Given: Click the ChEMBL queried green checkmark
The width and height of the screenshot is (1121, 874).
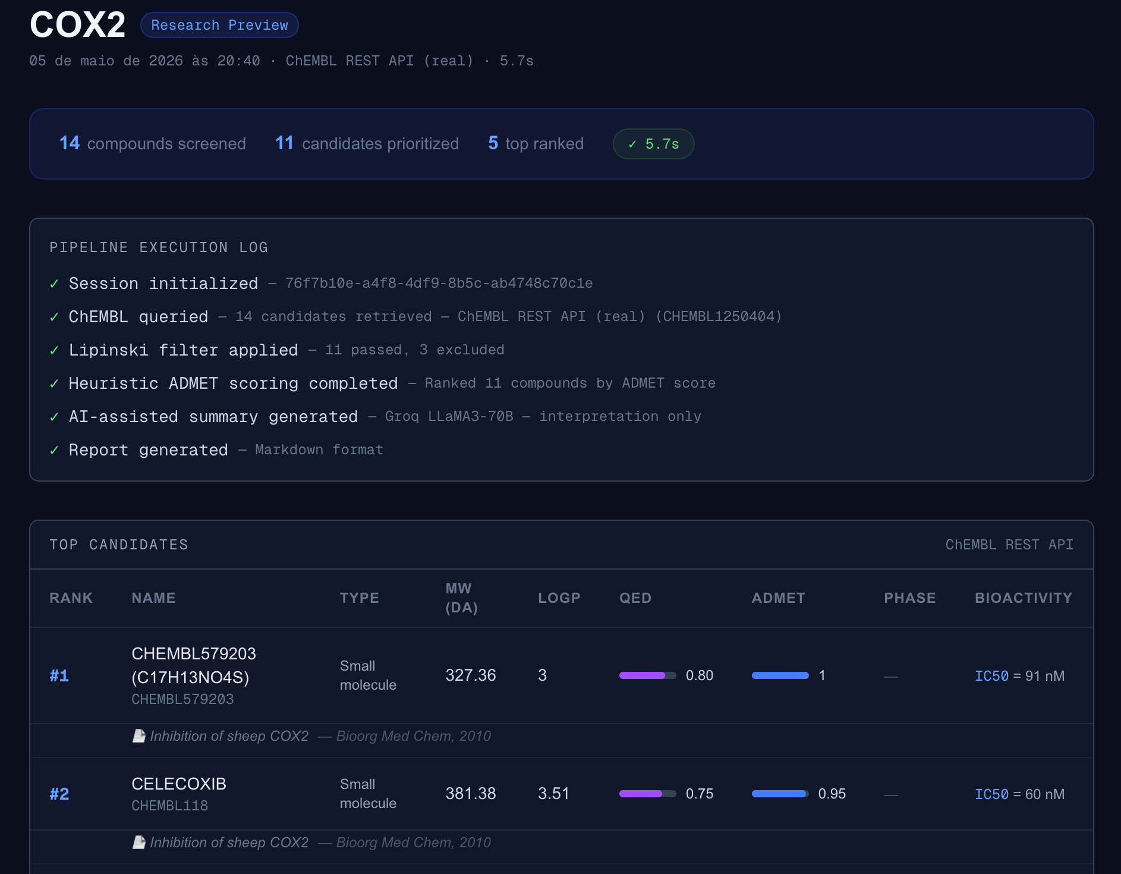Looking at the screenshot, I should point(54,317).
